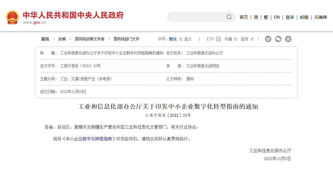Screen dimensions: 333x183
Task: Click the 打印 print button
Action: (x=210, y=39)
